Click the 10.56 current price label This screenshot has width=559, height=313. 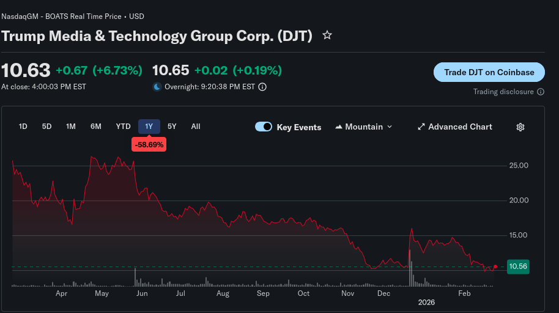(518, 267)
